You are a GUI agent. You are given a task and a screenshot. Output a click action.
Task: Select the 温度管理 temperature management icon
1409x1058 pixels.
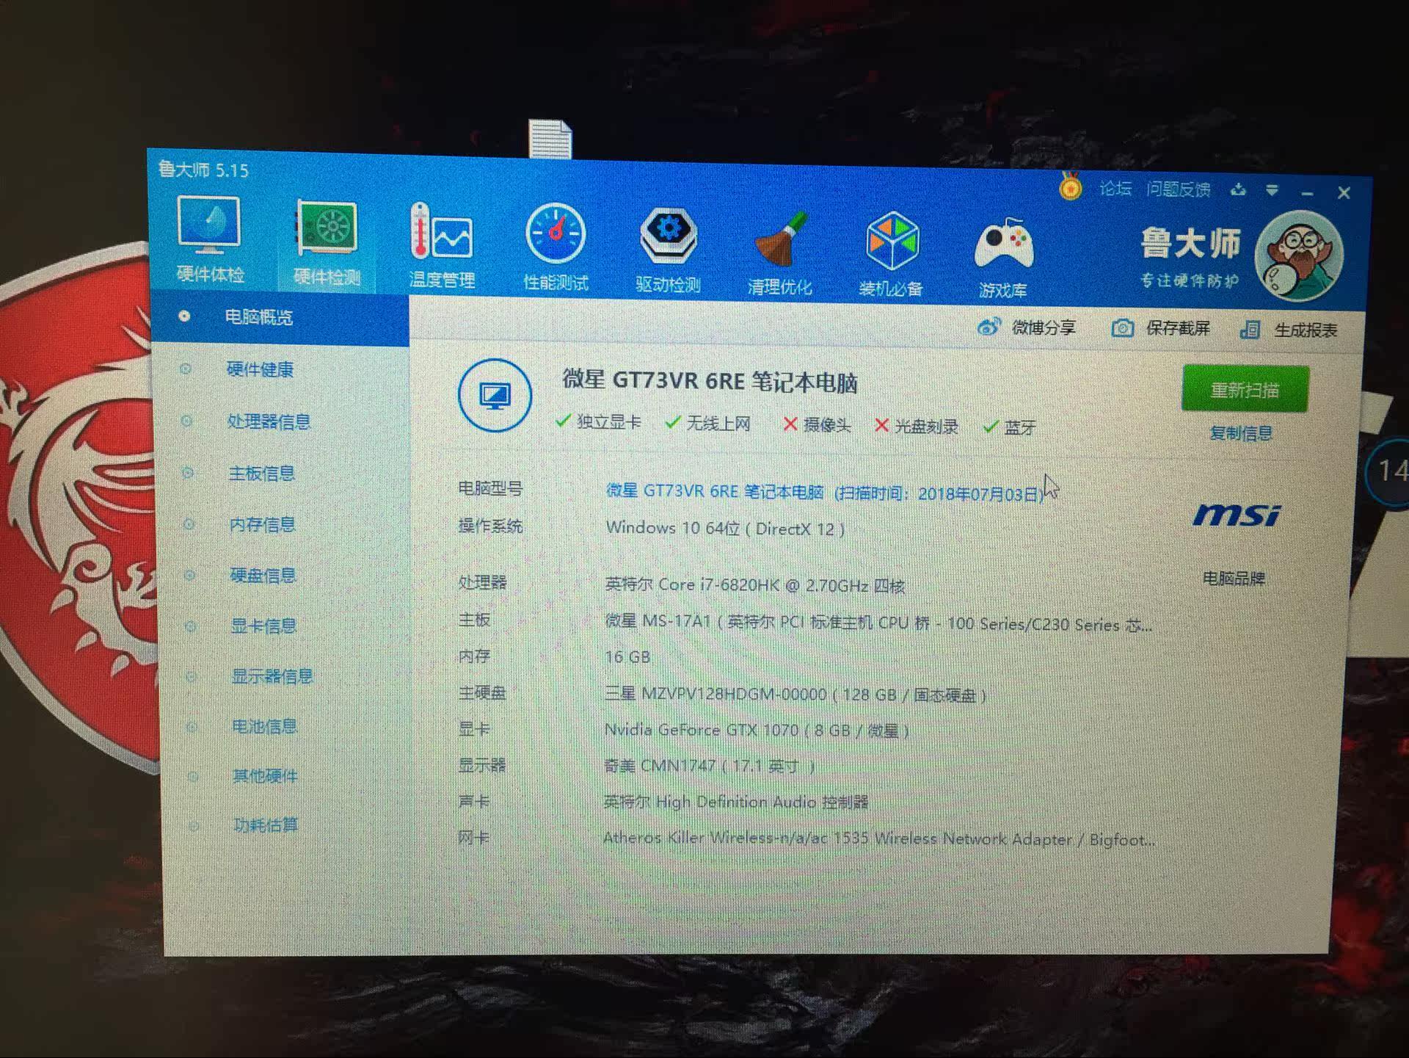(x=441, y=232)
